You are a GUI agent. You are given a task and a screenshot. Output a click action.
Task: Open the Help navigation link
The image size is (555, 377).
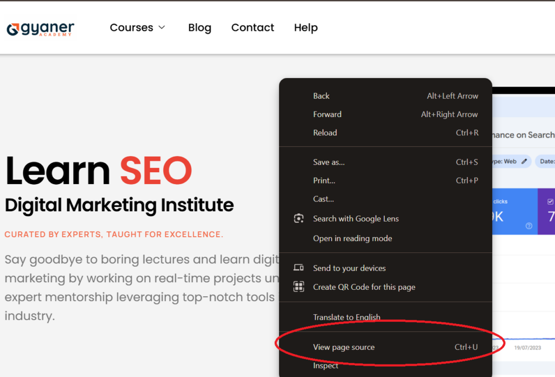[x=306, y=28]
